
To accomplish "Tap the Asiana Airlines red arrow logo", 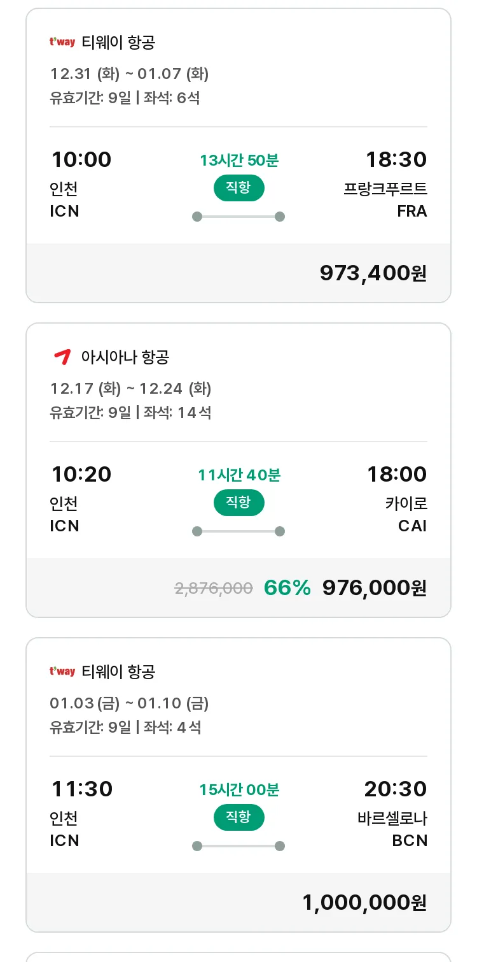I will coord(62,357).
